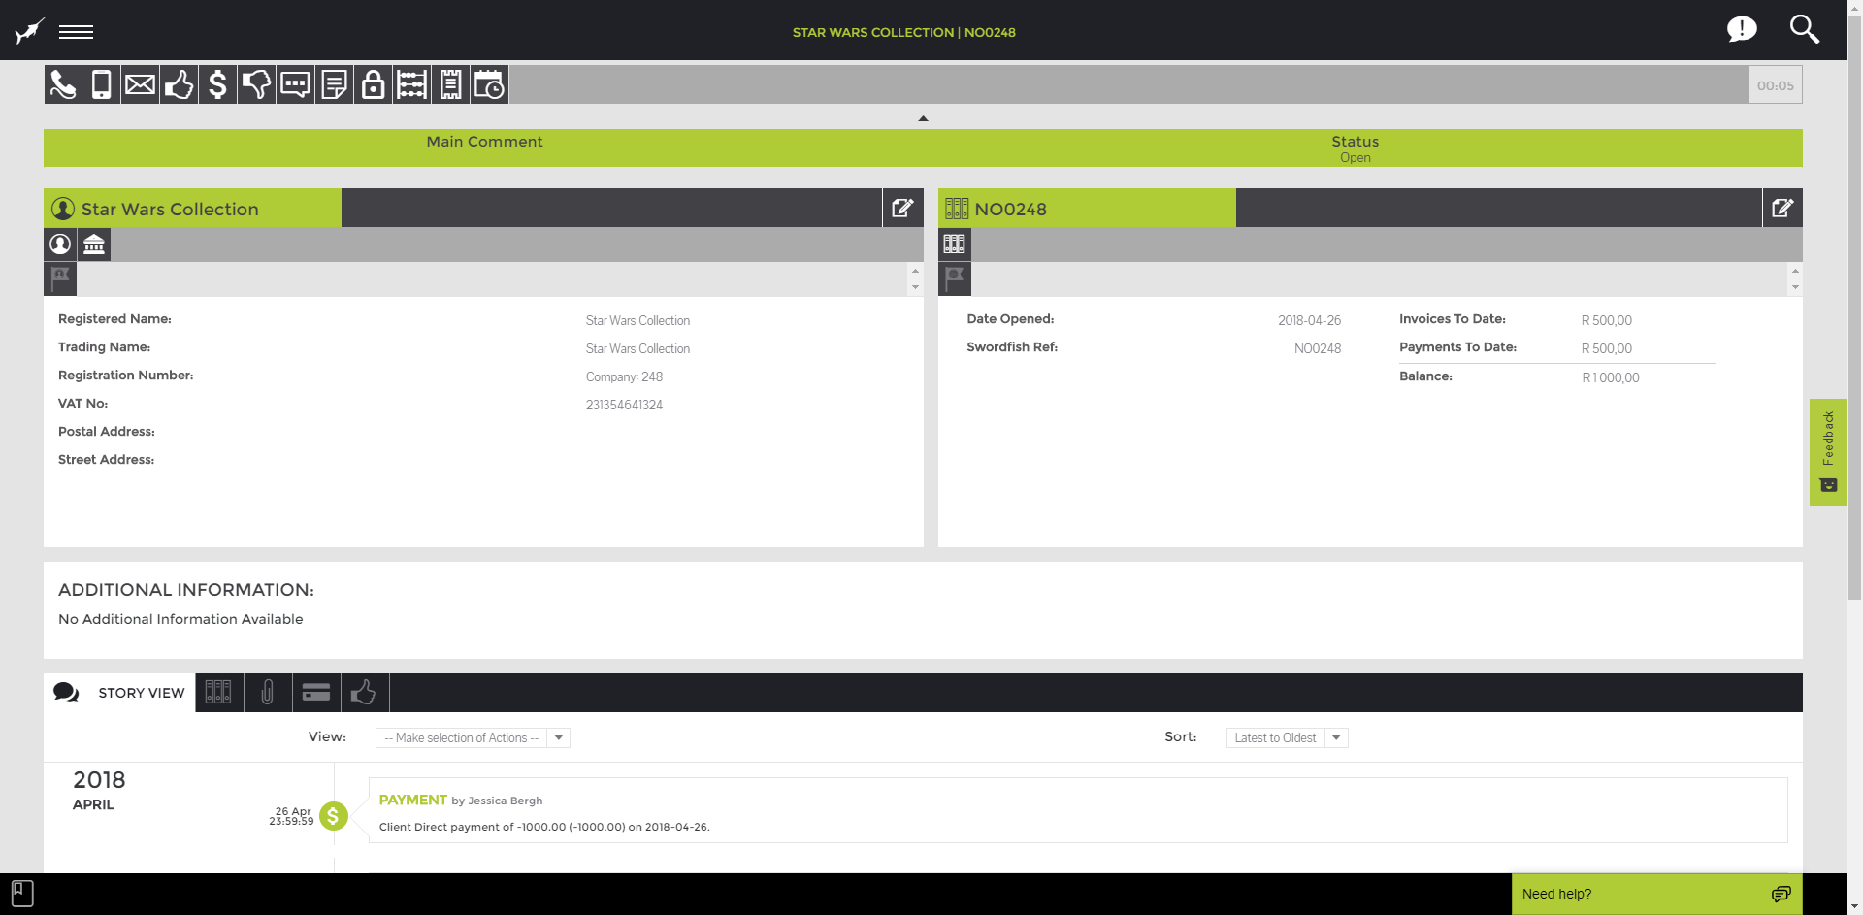
Task: Click the calendar clock schedule icon
Action: [x=489, y=85]
